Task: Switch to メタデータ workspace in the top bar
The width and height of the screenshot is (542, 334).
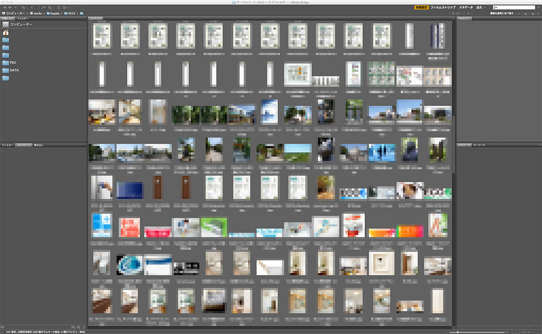Action: 466,7
